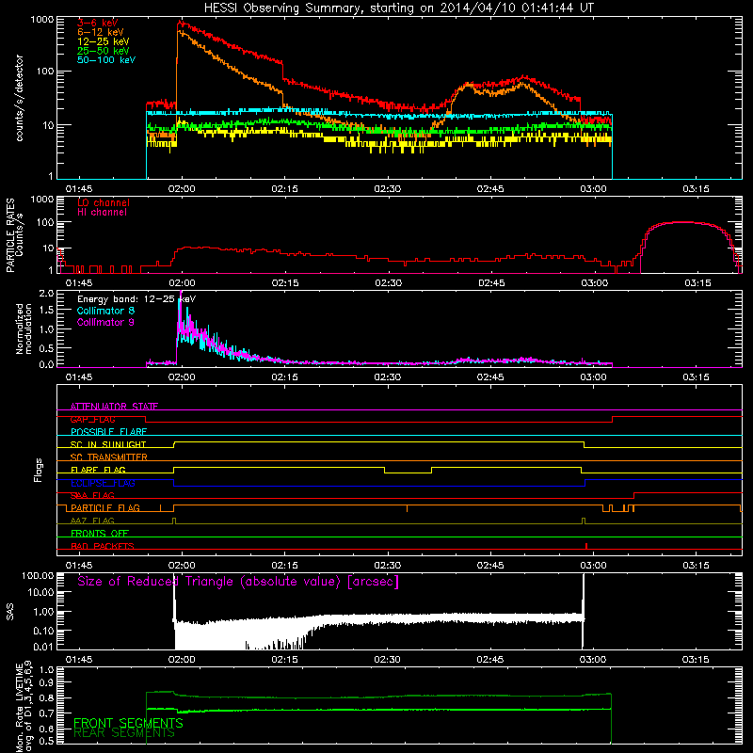Click the SC_TRANSMITTER flag label
Screen dimensions: 753x753
pos(109,457)
